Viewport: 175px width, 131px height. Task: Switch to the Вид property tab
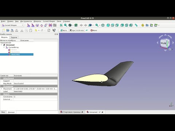(3, 112)
